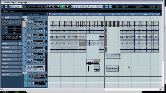Select the Erase tool
Image resolution: width=166 pixels, height=93 pixels.
[x=83, y=7]
